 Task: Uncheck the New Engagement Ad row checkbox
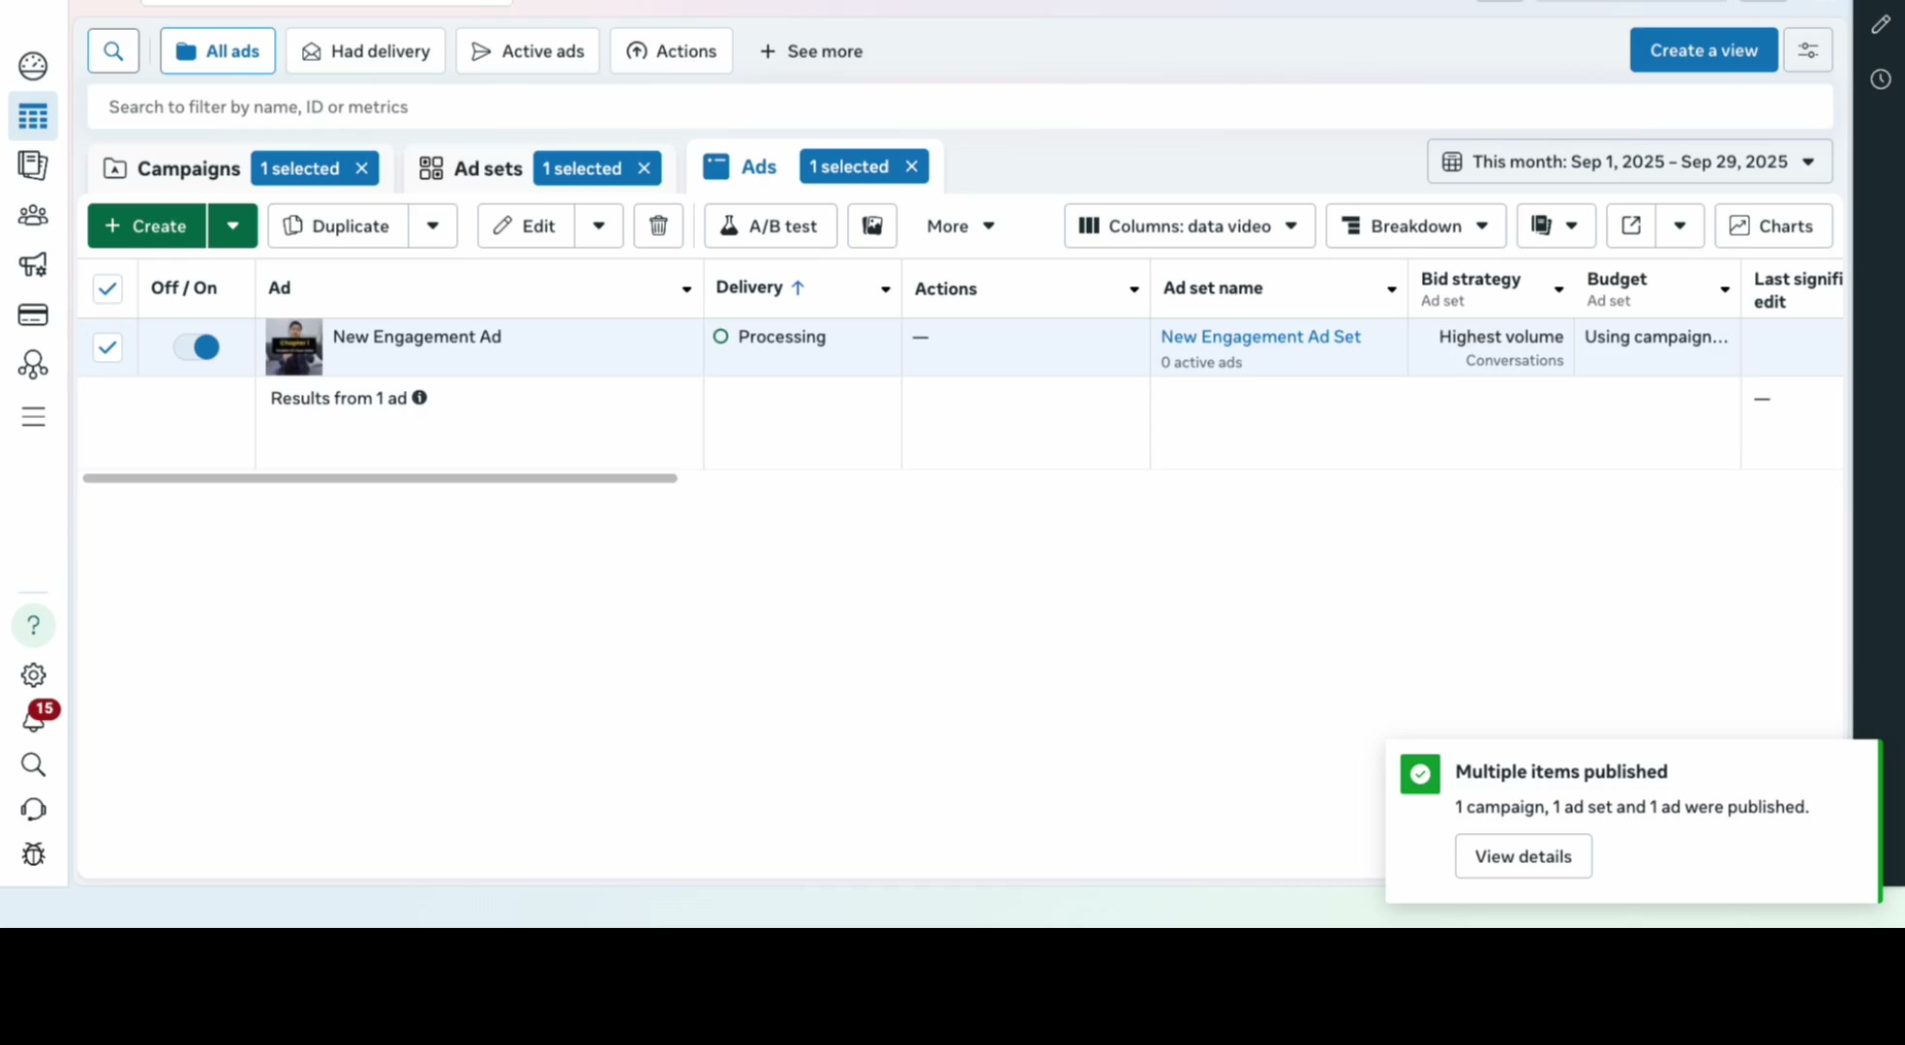tap(107, 346)
